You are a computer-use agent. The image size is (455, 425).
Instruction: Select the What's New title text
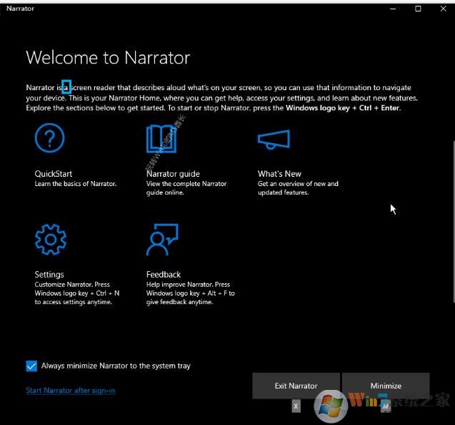tap(279, 174)
